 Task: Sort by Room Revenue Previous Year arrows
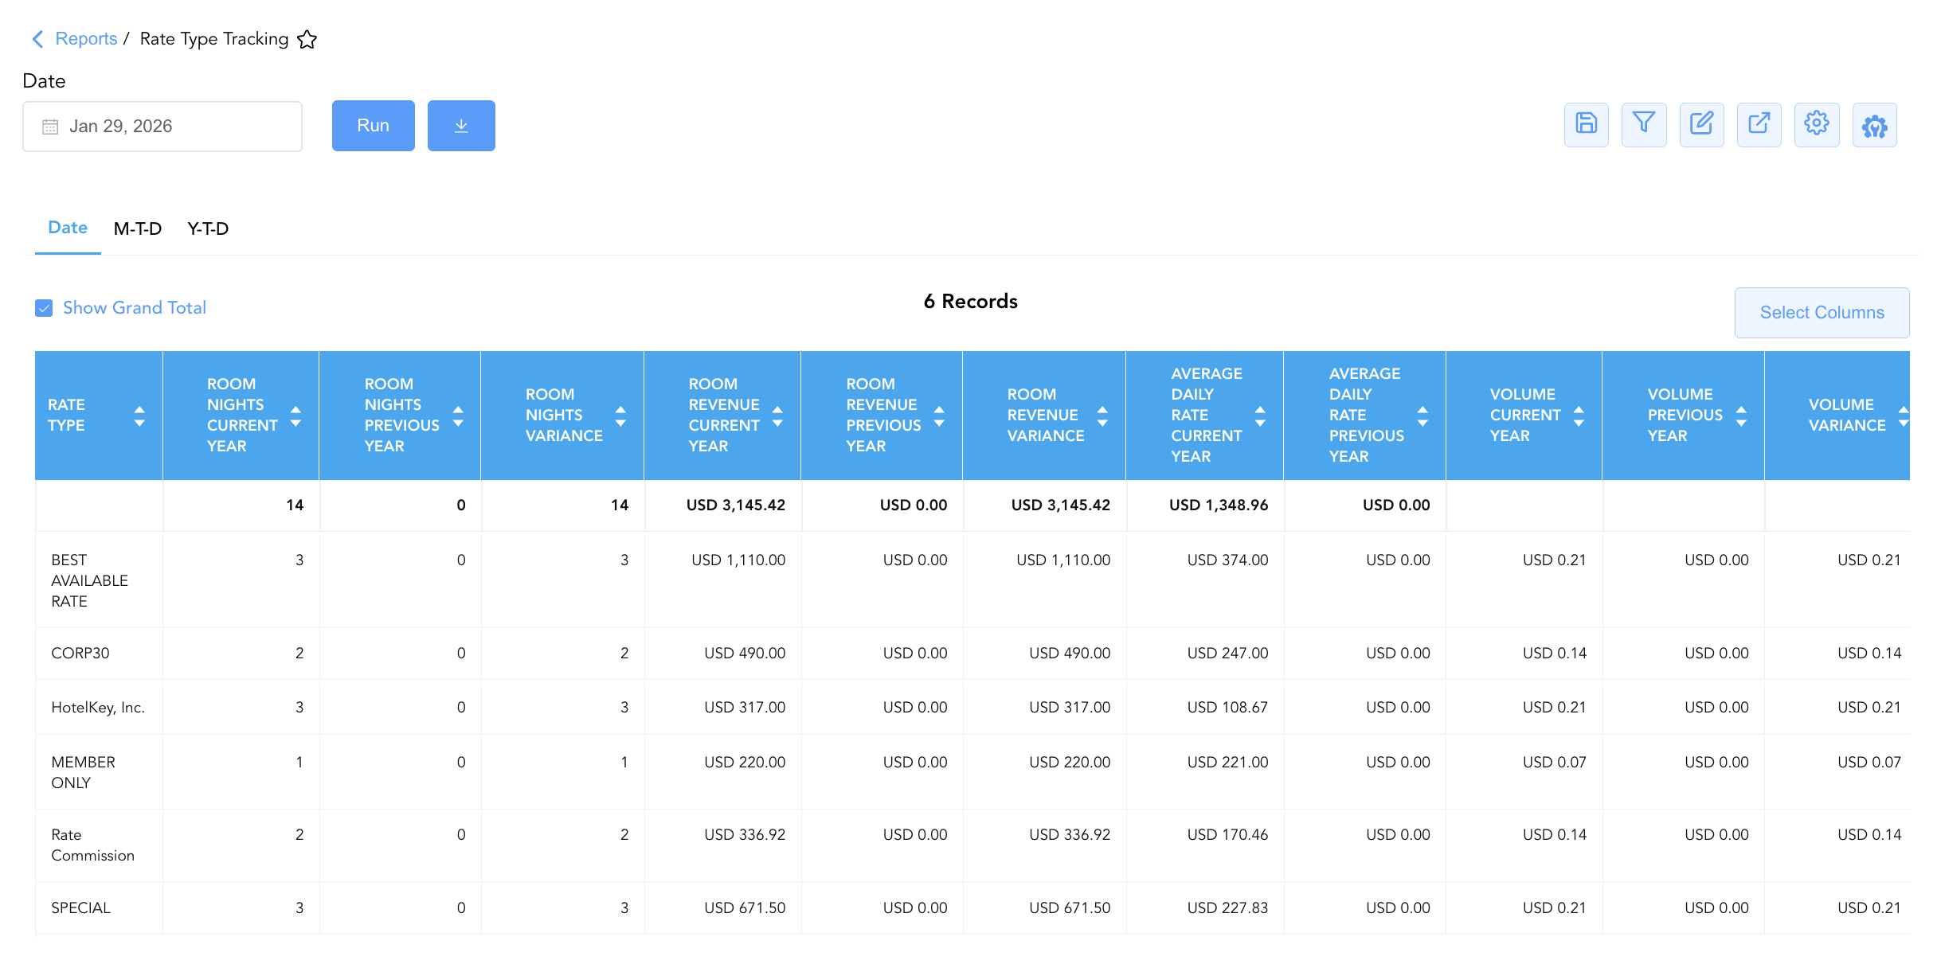939,416
